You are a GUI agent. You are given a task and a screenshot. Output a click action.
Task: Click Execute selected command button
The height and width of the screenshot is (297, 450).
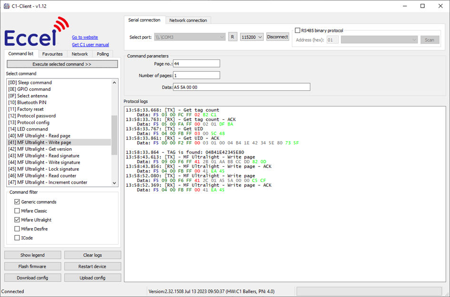pyautogui.click(x=62, y=64)
